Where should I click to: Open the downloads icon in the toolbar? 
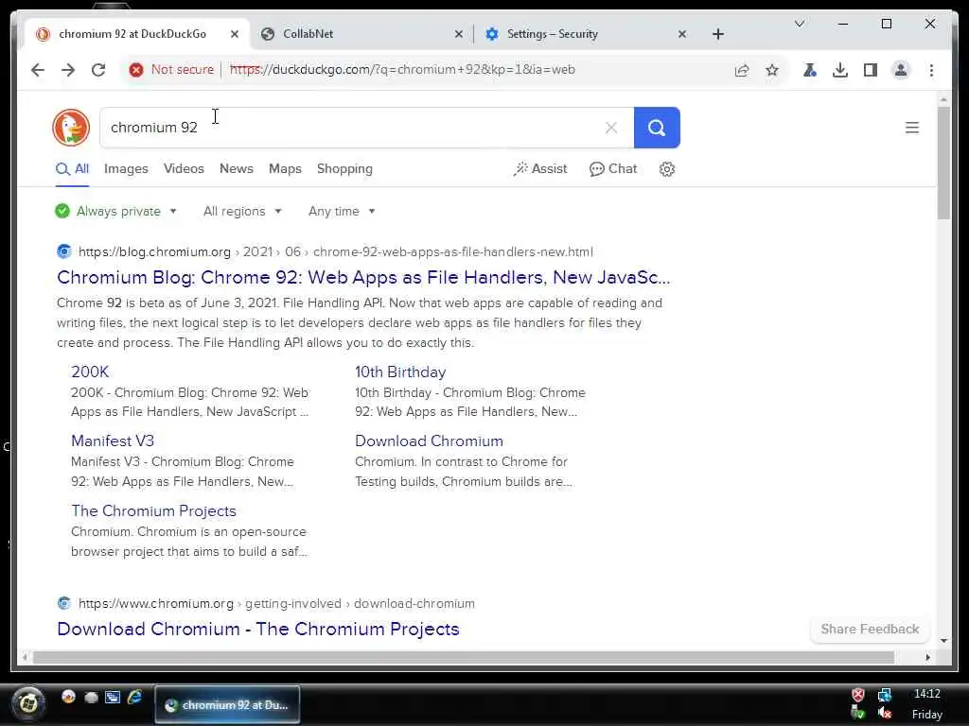[840, 70]
